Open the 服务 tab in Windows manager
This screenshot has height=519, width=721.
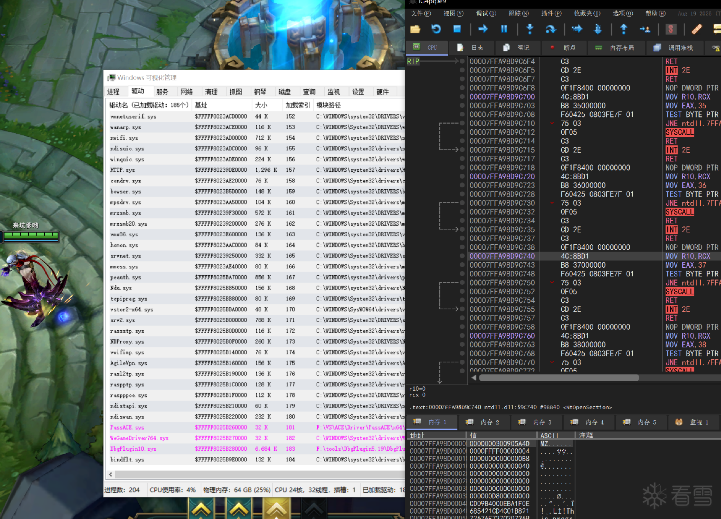[162, 92]
